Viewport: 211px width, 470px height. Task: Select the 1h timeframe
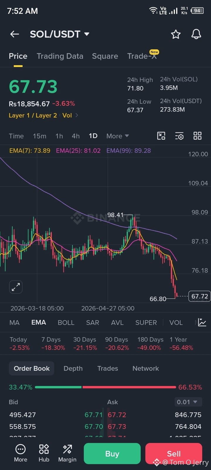(59, 136)
